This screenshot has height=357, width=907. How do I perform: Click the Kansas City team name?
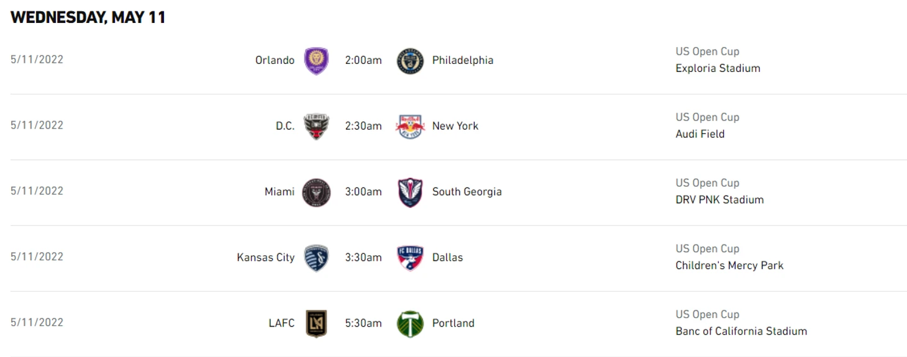coord(266,258)
